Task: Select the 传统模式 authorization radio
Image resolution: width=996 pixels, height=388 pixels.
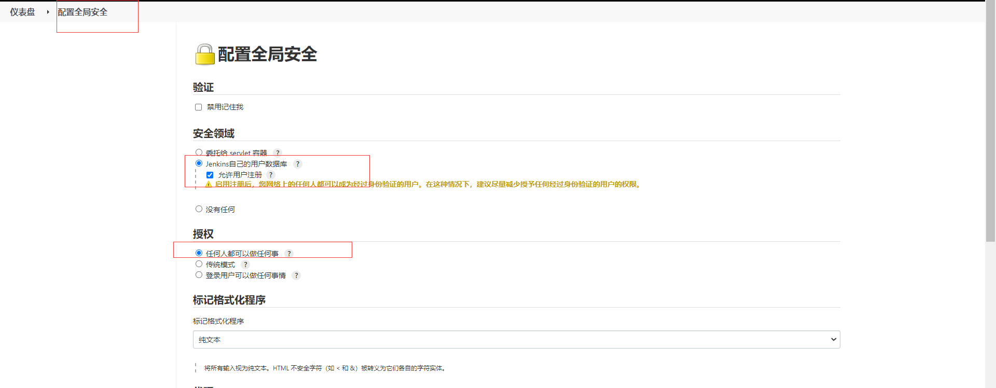Action: tap(199, 264)
